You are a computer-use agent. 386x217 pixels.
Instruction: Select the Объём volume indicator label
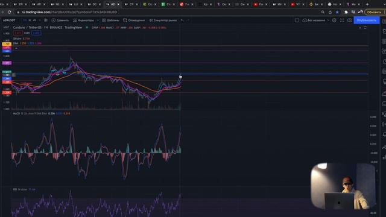tap(17, 39)
